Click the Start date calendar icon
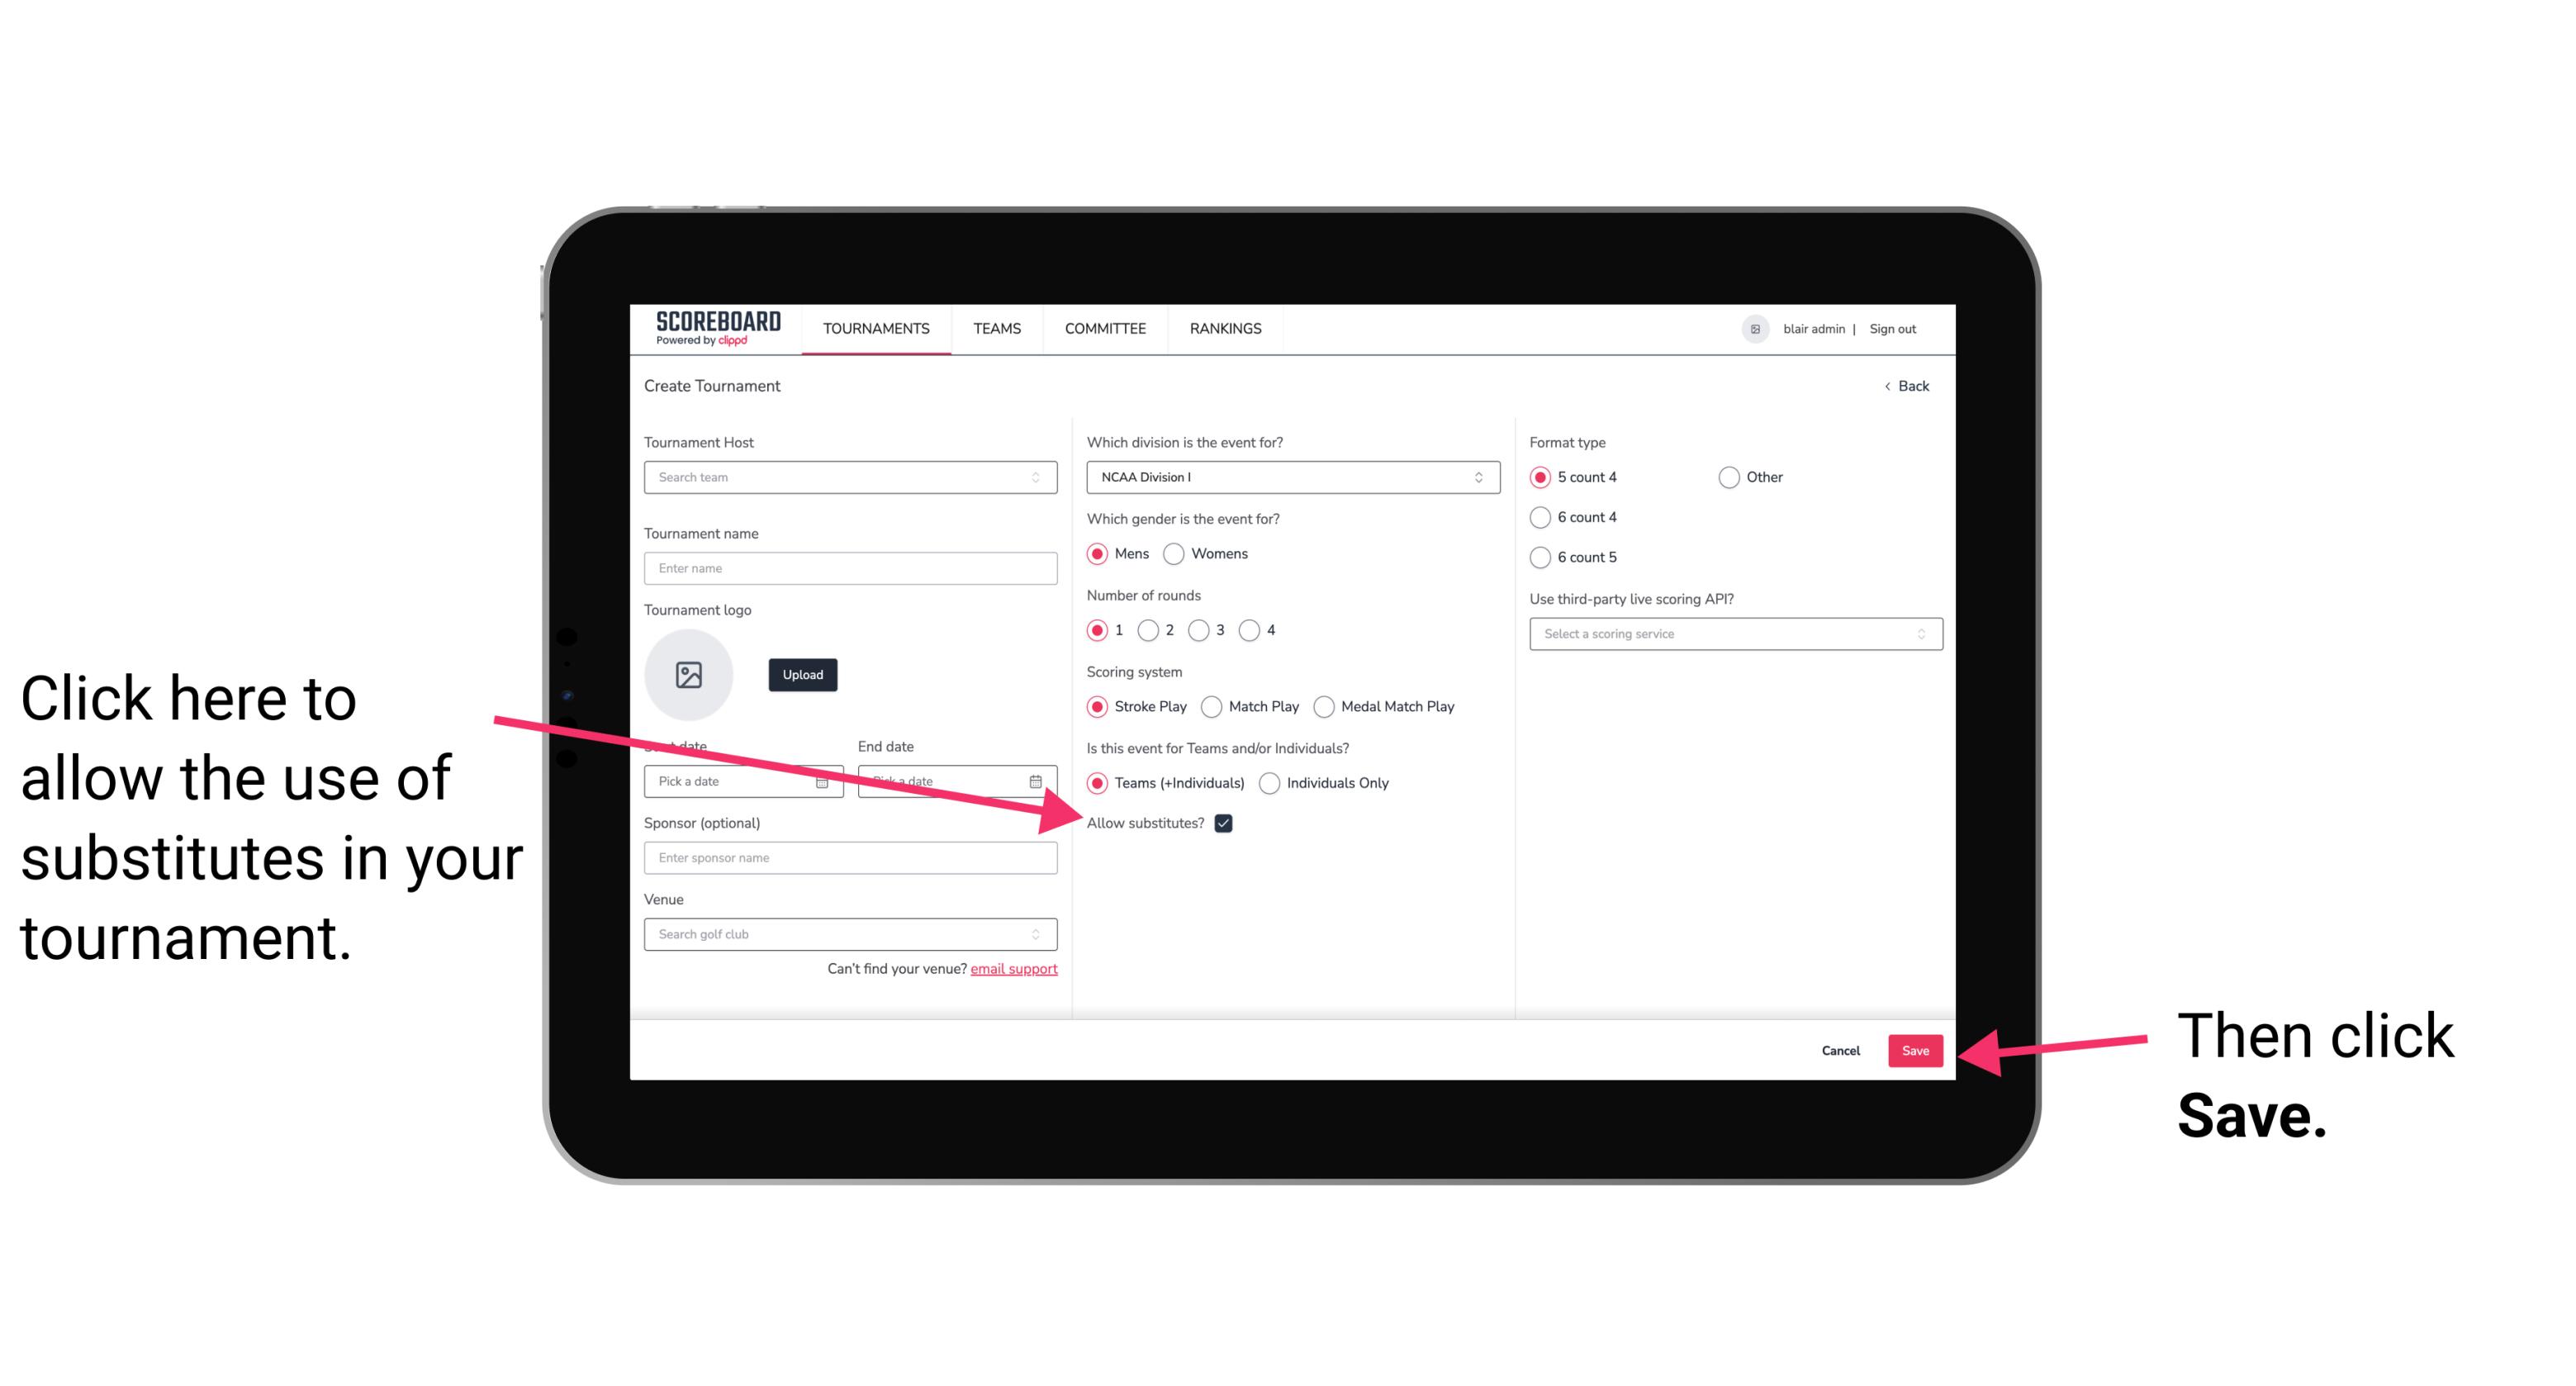 [x=824, y=780]
